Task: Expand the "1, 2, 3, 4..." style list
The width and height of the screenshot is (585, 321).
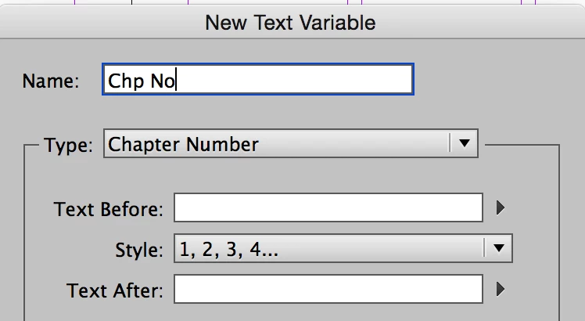Action: coord(343,248)
